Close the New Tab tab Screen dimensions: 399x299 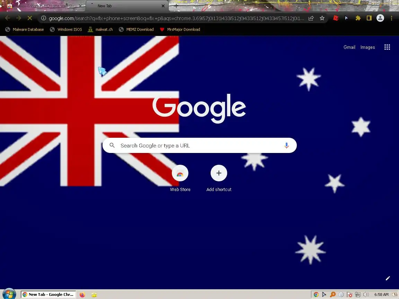click(163, 6)
